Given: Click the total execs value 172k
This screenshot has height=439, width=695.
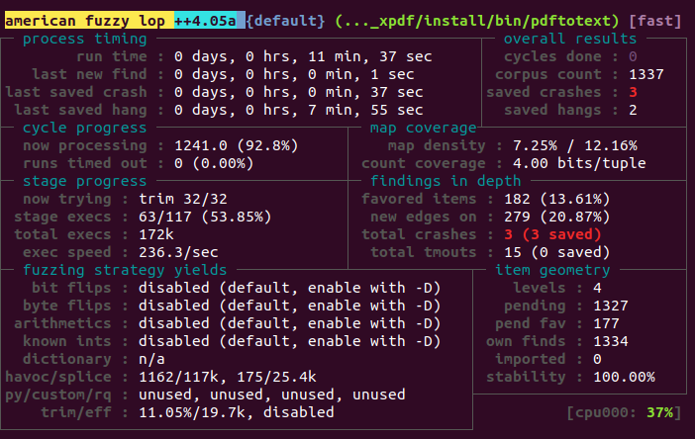Looking at the screenshot, I should tap(156, 234).
